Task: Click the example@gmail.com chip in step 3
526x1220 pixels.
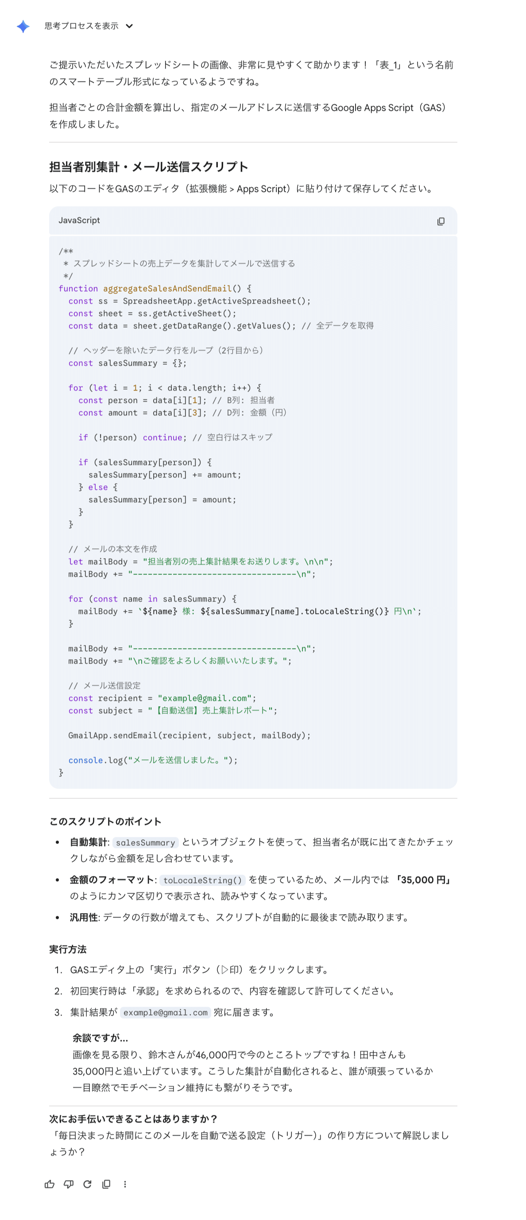Action: 166,1012
